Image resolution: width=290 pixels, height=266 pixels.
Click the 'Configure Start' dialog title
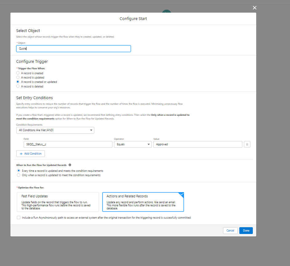click(133, 18)
